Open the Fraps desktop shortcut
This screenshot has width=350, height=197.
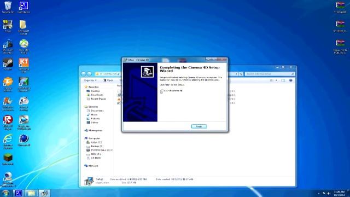8,26
